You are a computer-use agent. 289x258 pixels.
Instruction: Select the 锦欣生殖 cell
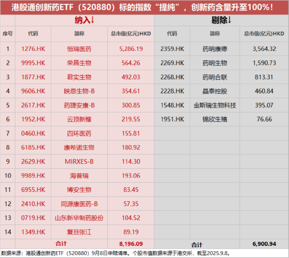(215, 119)
